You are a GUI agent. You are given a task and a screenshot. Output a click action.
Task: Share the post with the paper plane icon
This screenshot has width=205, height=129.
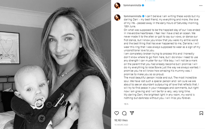coord(131,113)
